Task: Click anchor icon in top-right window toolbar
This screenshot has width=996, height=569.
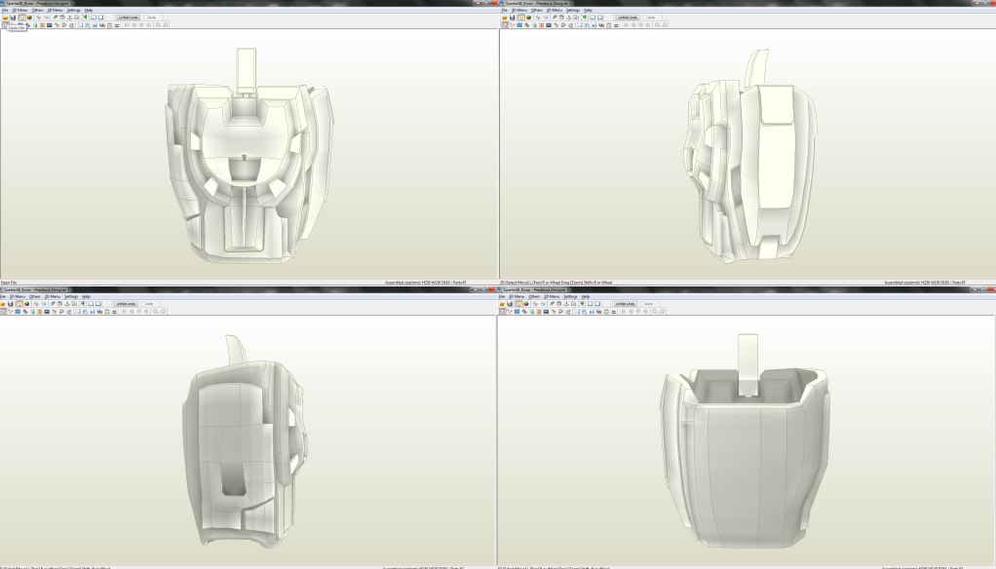Action: tap(568, 18)
